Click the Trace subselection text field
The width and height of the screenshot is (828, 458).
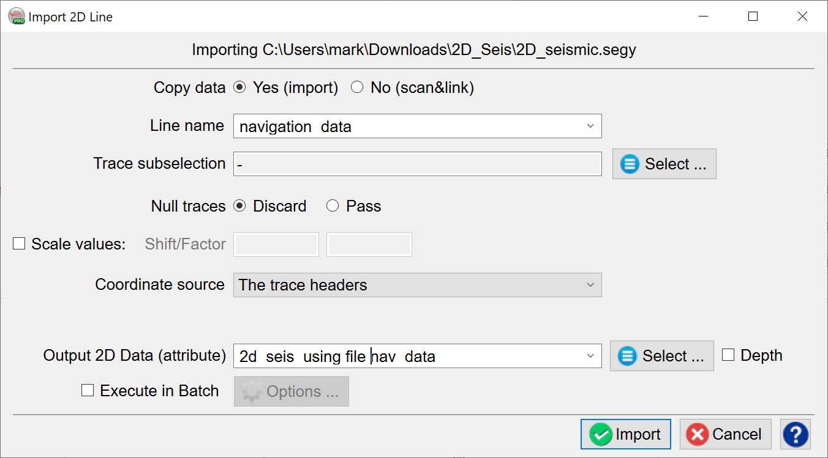(417, 164)
